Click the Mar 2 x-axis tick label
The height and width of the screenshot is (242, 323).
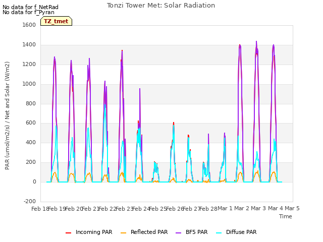(242, 208)
